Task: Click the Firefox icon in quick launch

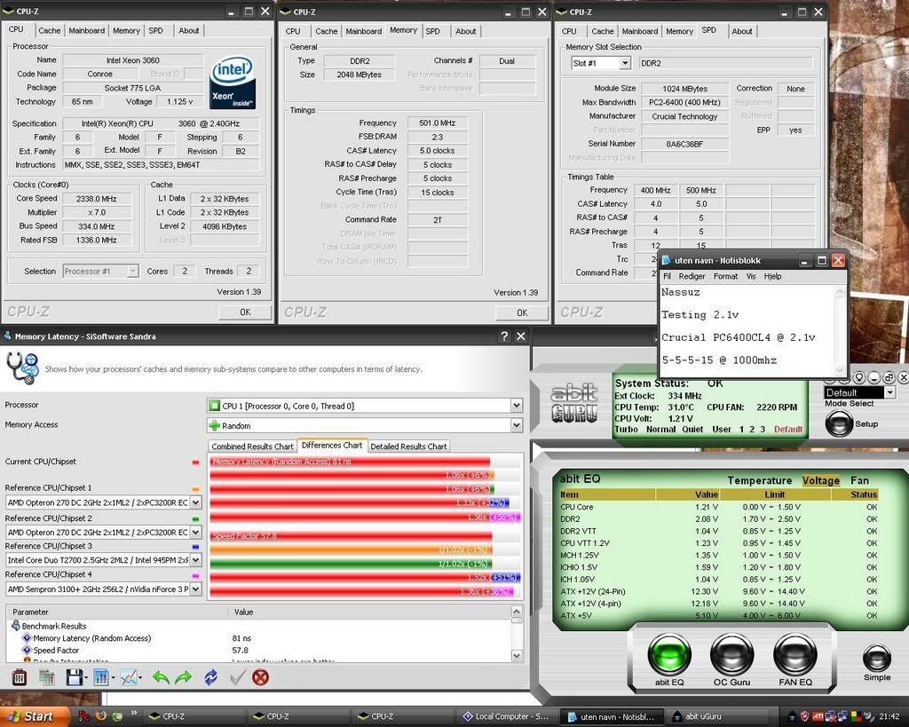Action: (101, 716)
